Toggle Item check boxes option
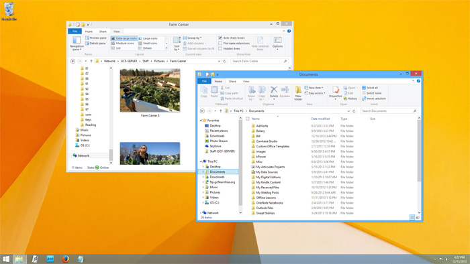This screenshot has width=470, height=264. pos(232,38)
